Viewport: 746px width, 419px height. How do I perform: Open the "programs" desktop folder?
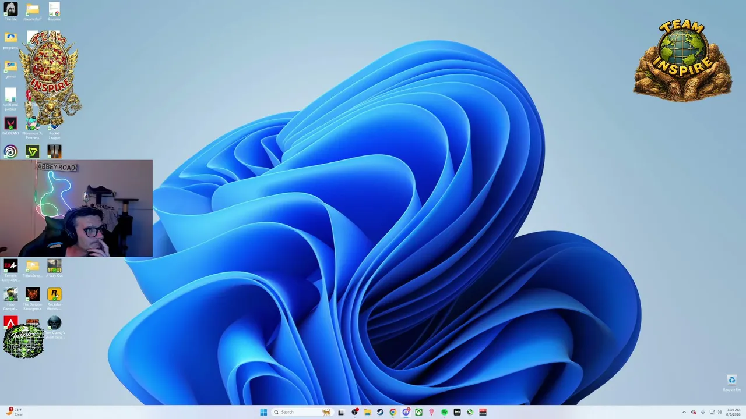[x=10, y=40]
